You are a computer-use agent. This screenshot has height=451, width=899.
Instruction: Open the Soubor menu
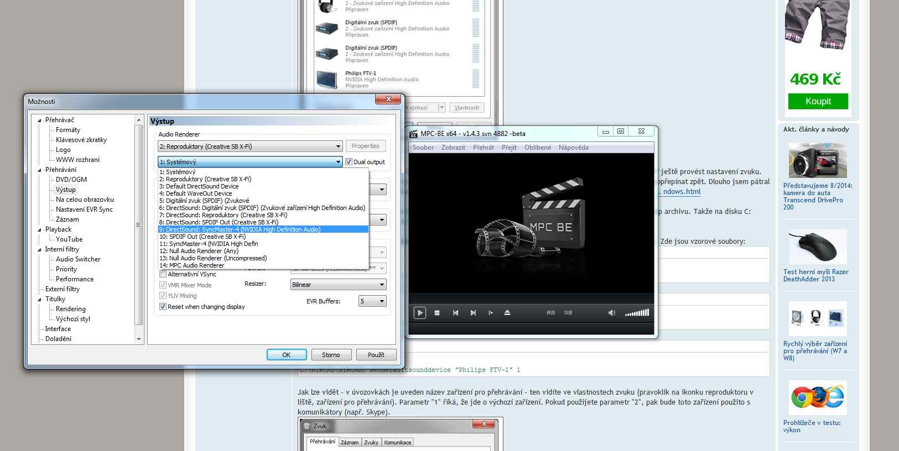423,148
